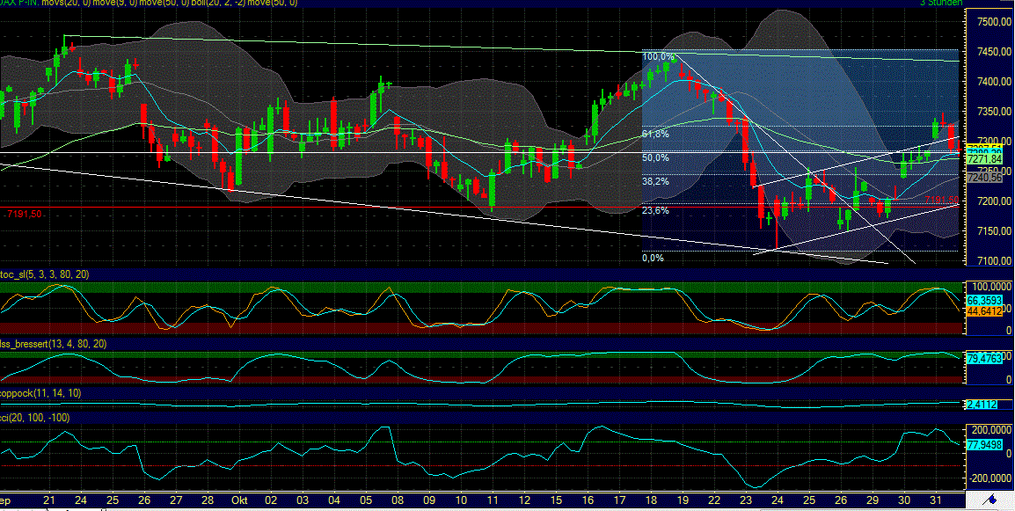Image resolution: width=1015 pixels, height=511 pixels.
Task: Open stoc_sl(5, 3, 3, 80, 20) indicator settings
Action: click(42, 274)
